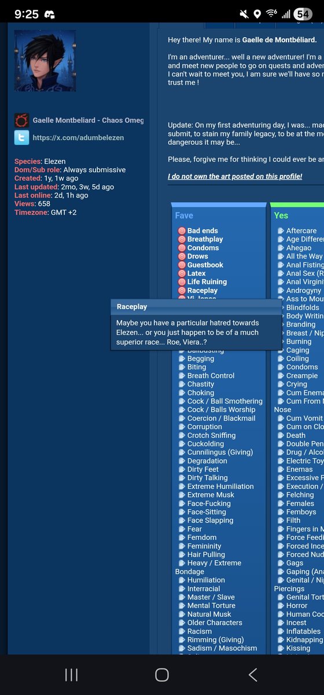Click the Species: Elezen field
Image resolution: width=324 pixels, height=695 pixels.
click(x=40, y=162)
